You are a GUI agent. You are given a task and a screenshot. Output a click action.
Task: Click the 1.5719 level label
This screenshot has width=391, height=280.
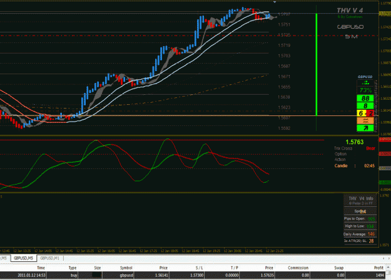284,46
